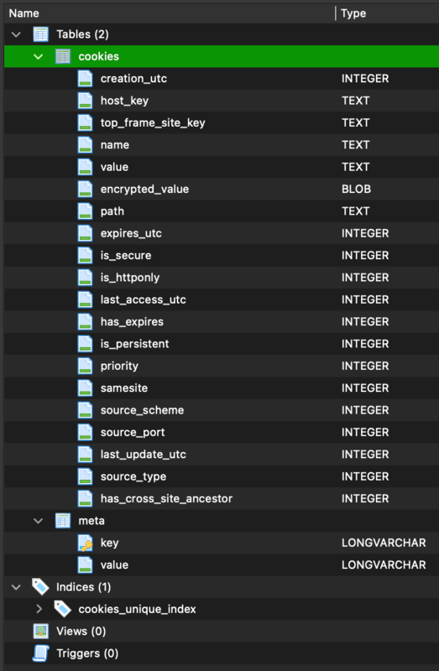
Task: Click the primary key icon for key
Action: click(x=86, y=543)
